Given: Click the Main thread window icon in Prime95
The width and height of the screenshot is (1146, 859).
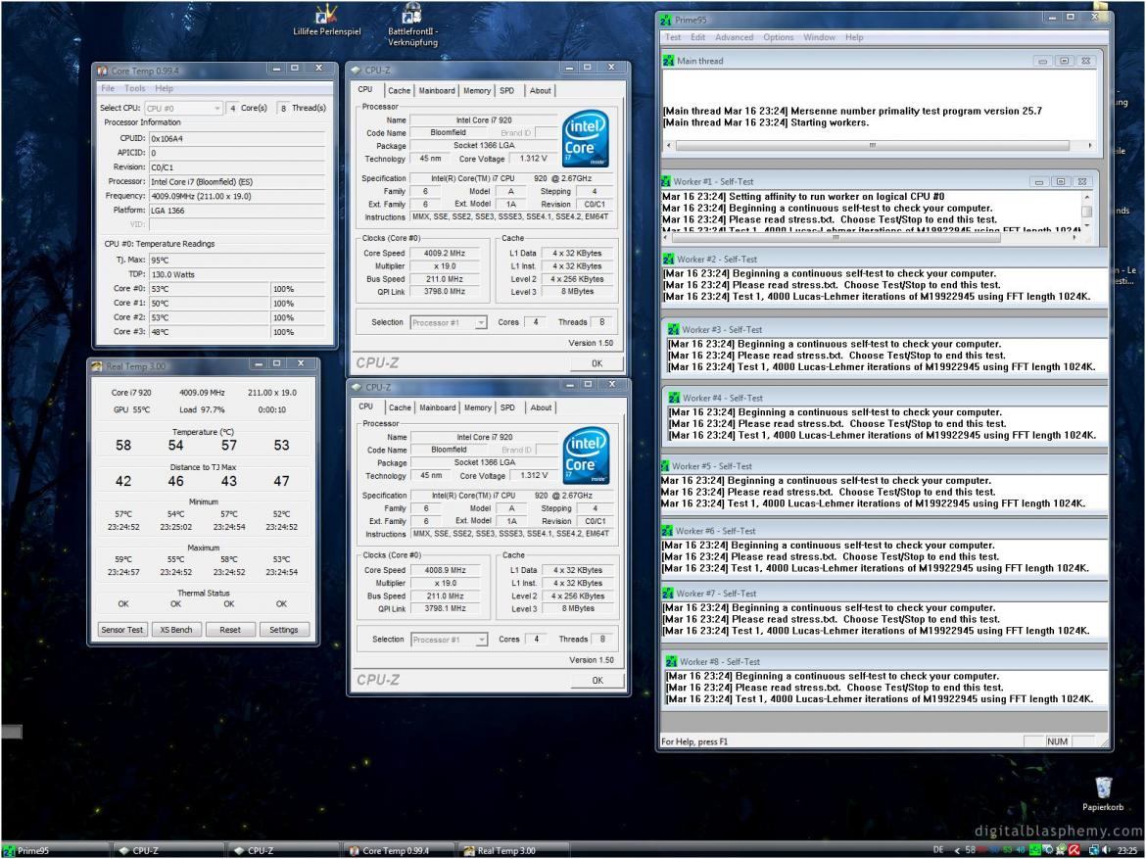Looking at the screenshot, I should 668,62.
